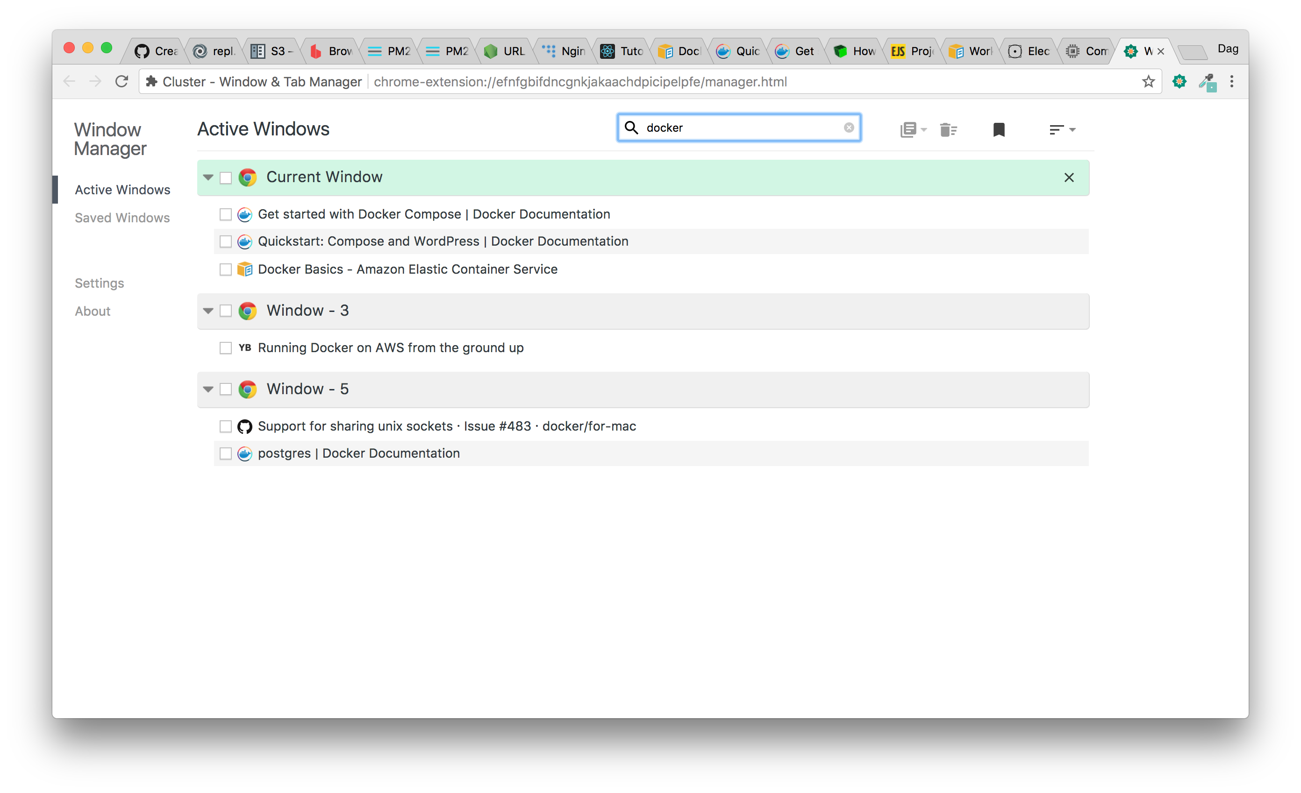The image size is (1301, 793).
Task: Open Get started with Docker Compose tab
Action: tap(434, 214)
